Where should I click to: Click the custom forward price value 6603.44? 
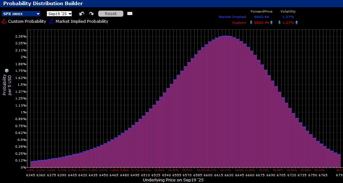262,22
